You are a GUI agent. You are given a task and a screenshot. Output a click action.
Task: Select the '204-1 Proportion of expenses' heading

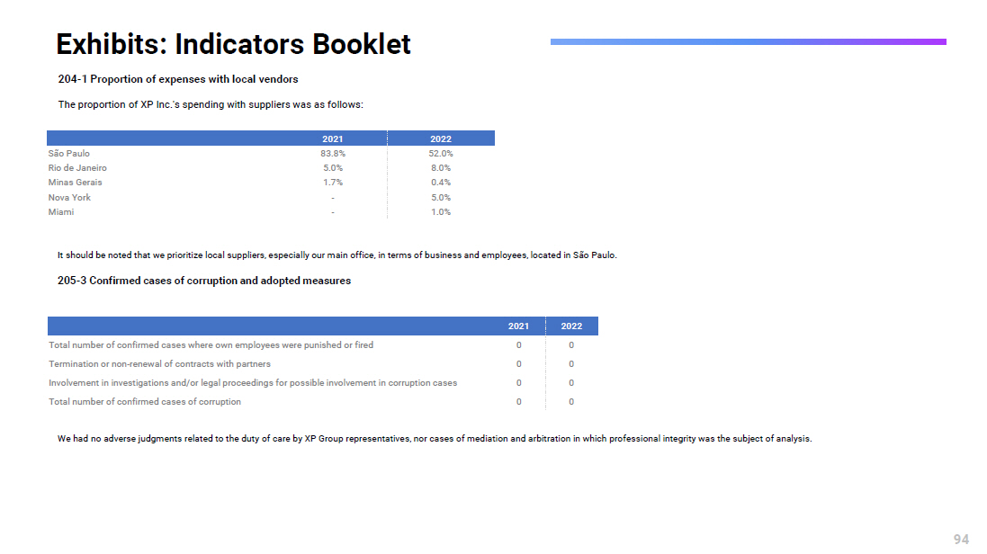[x=178, y=79]
